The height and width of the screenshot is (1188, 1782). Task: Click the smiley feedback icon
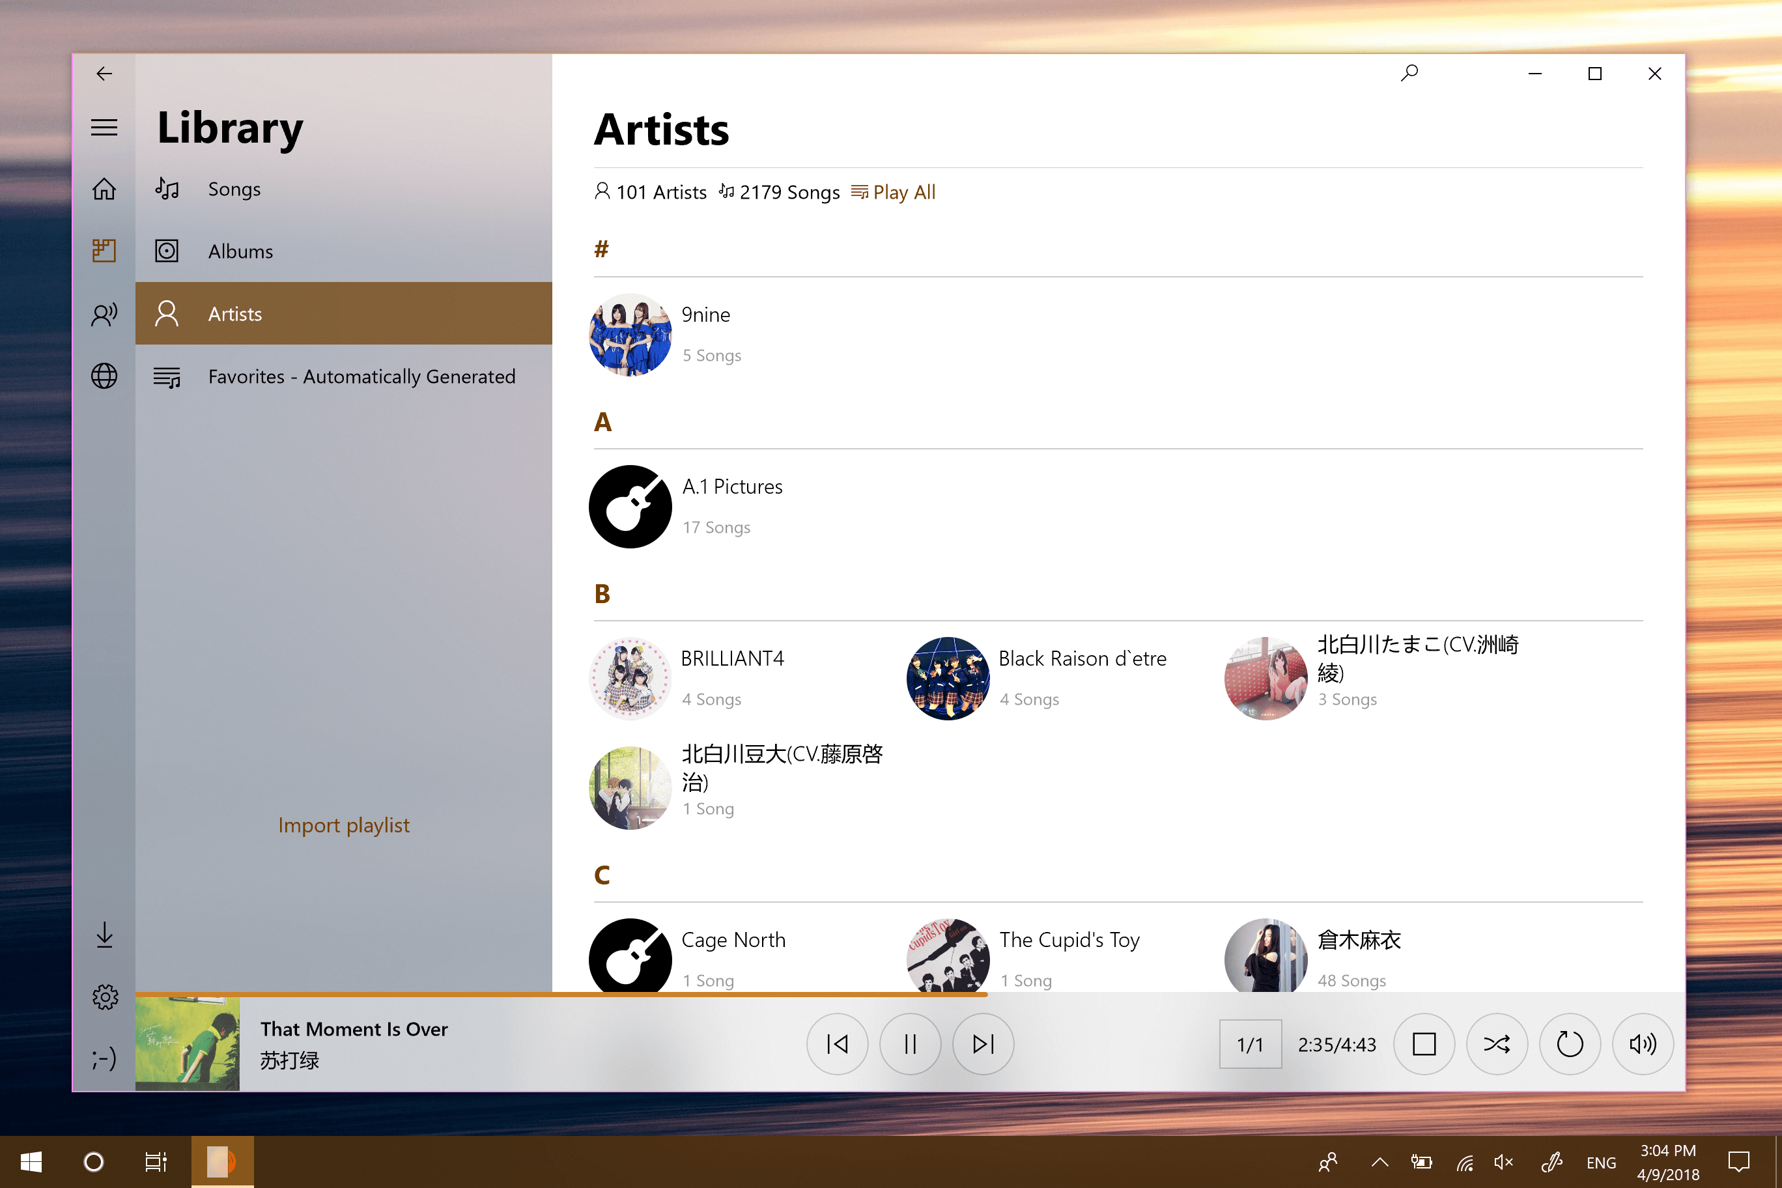(x=104, y=1058)
